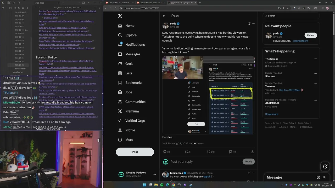Open Obsidian tab list dropdown
The image size is (335, 188).
click(79, 3)
